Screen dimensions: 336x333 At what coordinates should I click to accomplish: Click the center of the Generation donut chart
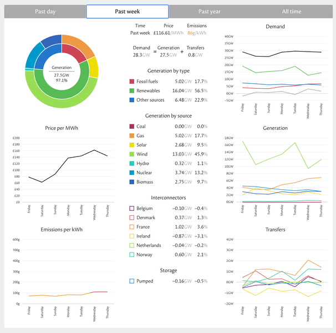tap(62, 72)
